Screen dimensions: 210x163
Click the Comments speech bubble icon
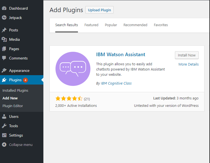[4, 58]
